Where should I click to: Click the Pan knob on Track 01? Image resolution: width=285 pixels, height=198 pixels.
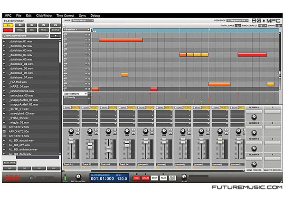click(x=71, y=131)
